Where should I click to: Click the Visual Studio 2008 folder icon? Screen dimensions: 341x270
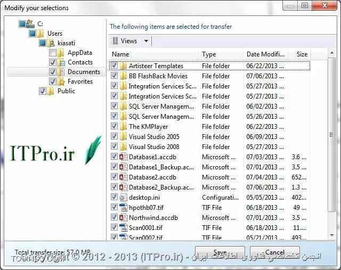[x=123, y=147]
